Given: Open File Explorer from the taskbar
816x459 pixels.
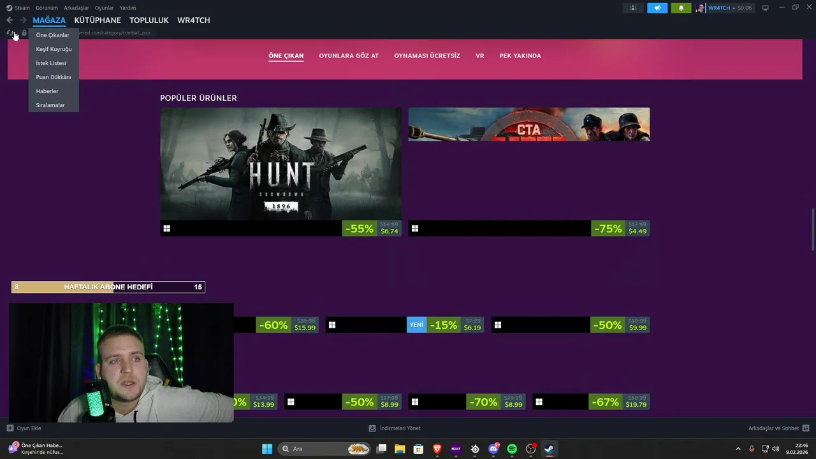Looking at the screenshot, I should (x=400, y=449).
